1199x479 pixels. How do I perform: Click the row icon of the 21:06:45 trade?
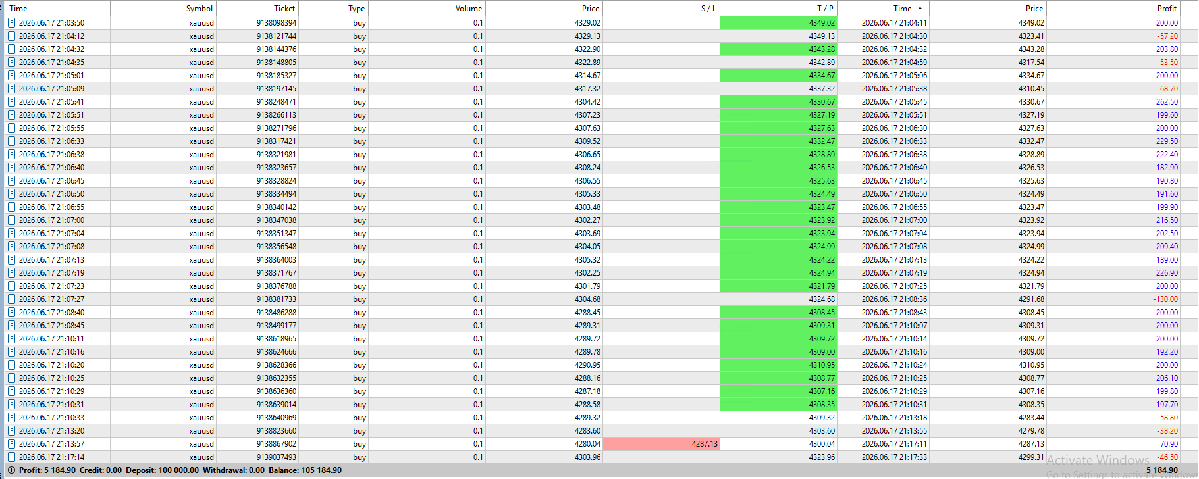(x=11, y=181)
